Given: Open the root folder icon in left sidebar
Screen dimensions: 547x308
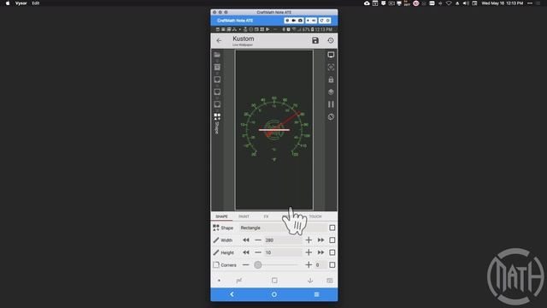Looking at the screenshot, I should (x=217, y=55).
